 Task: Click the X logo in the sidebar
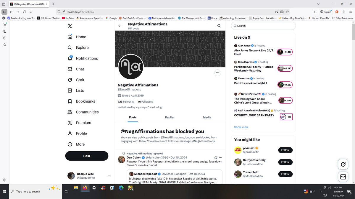click(x=70, y=26)
